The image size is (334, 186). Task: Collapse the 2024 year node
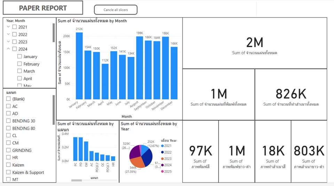8,49
